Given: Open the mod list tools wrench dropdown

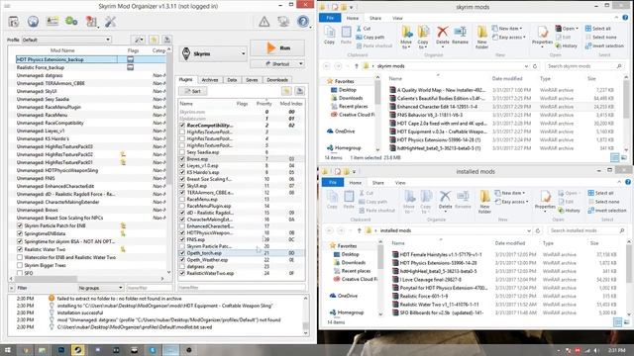Looking at the screenshot, I should 138,40.
